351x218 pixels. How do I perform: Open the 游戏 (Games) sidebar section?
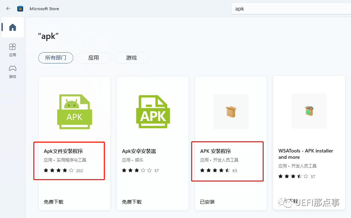13,71
